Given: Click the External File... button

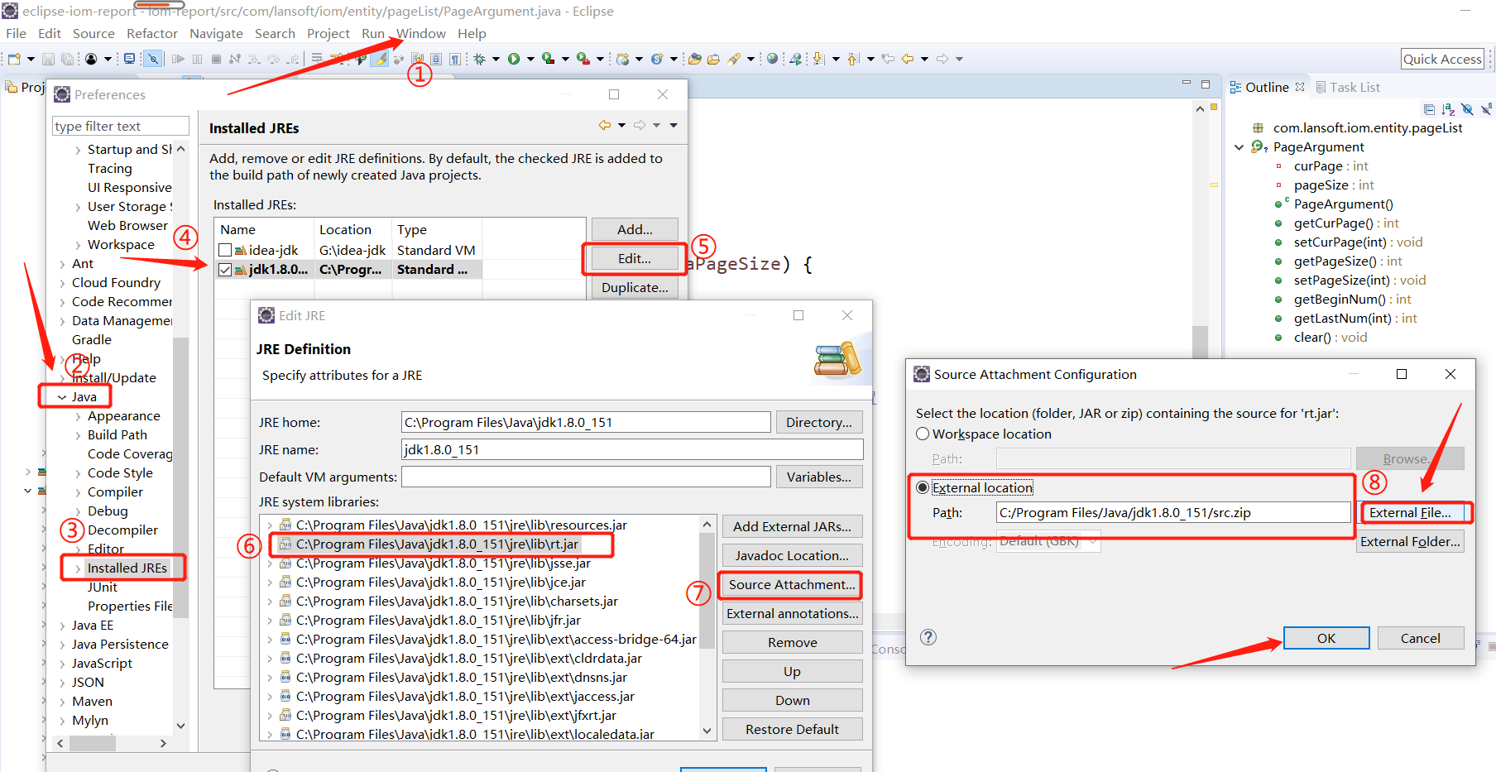Looking at the screenshot, I should tap(1410, 512).
